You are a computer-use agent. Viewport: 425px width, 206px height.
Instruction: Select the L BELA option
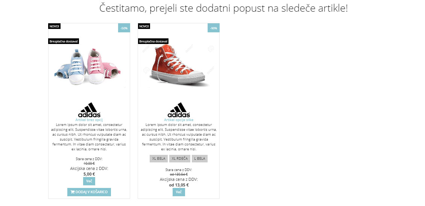click(x=200, y=159)
